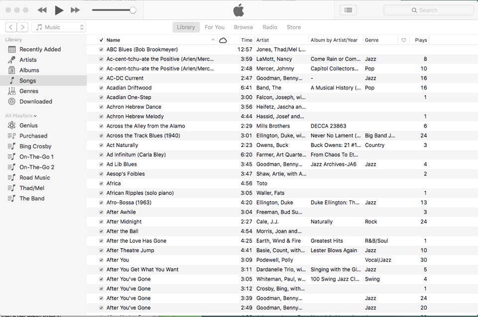
Task: Open the Purchased playlist icon
Action: tap(11, 136)
